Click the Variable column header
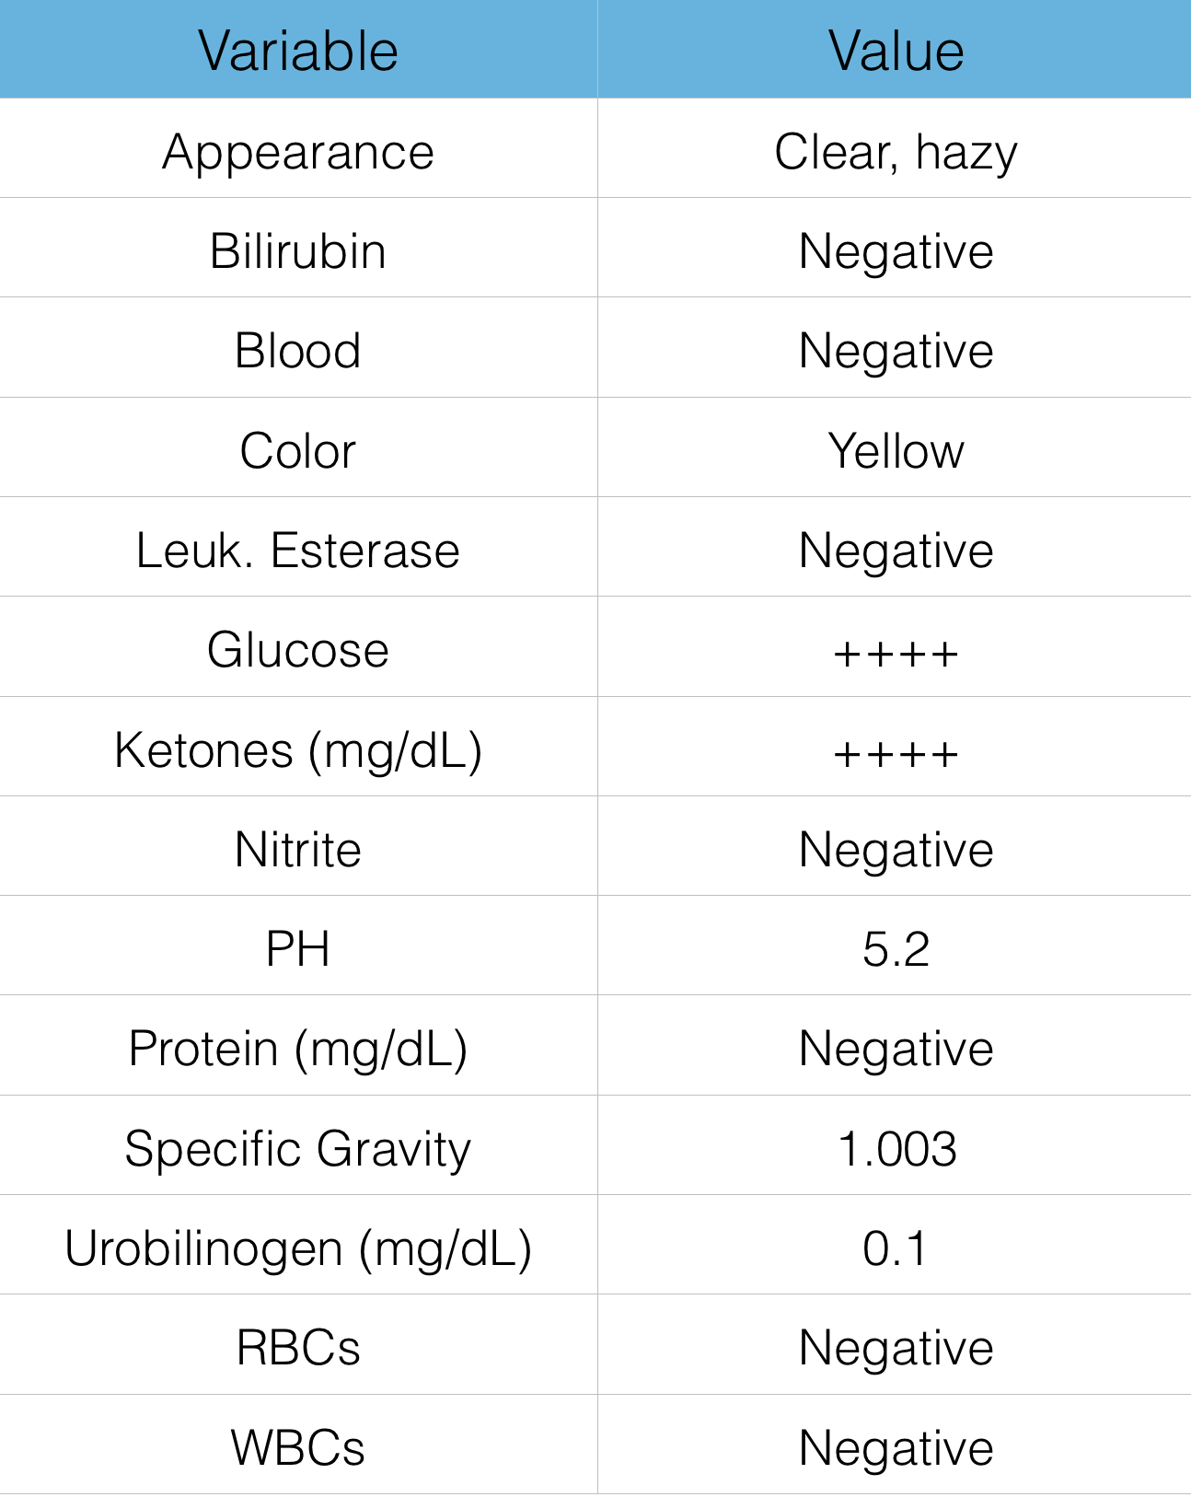Image resolution: width=1191 pixels, height=1497 pixels. tap(297, 51)
